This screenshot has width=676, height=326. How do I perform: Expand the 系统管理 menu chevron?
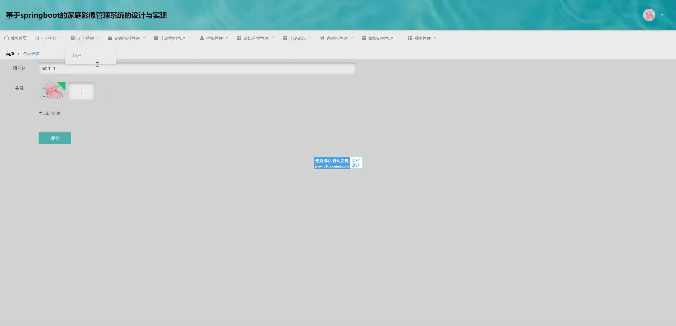pyautogui.click(x=435, y=38)
